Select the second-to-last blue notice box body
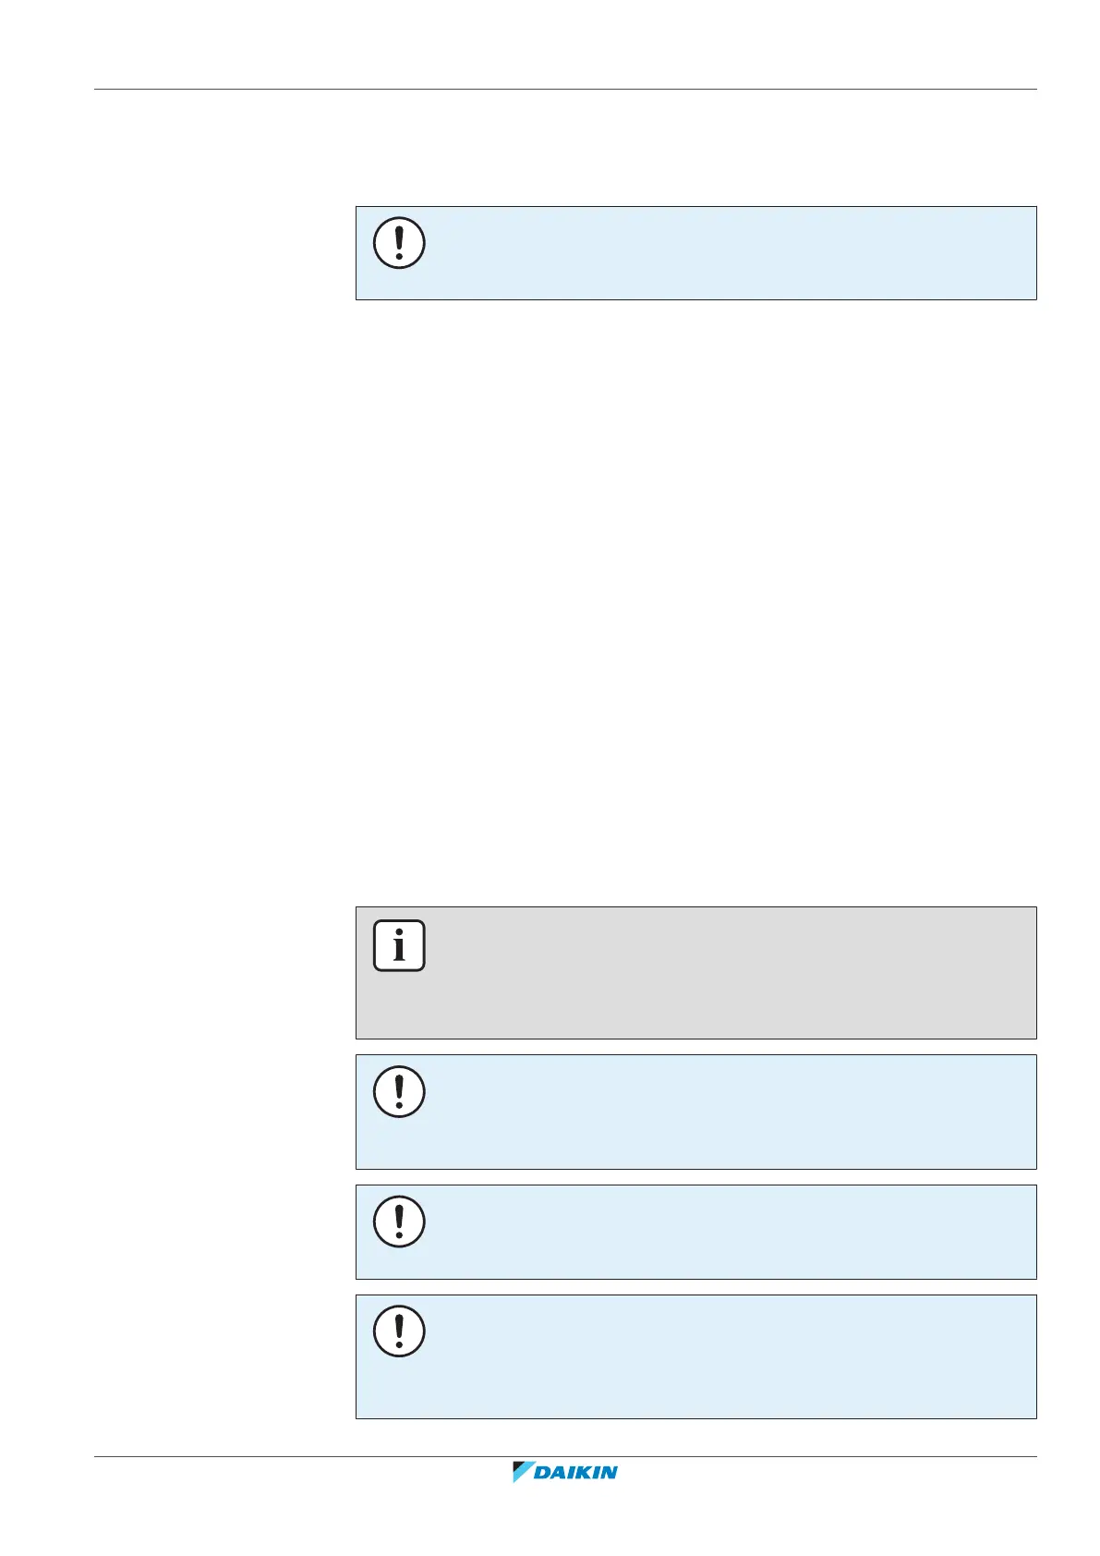 (720, 1233)
